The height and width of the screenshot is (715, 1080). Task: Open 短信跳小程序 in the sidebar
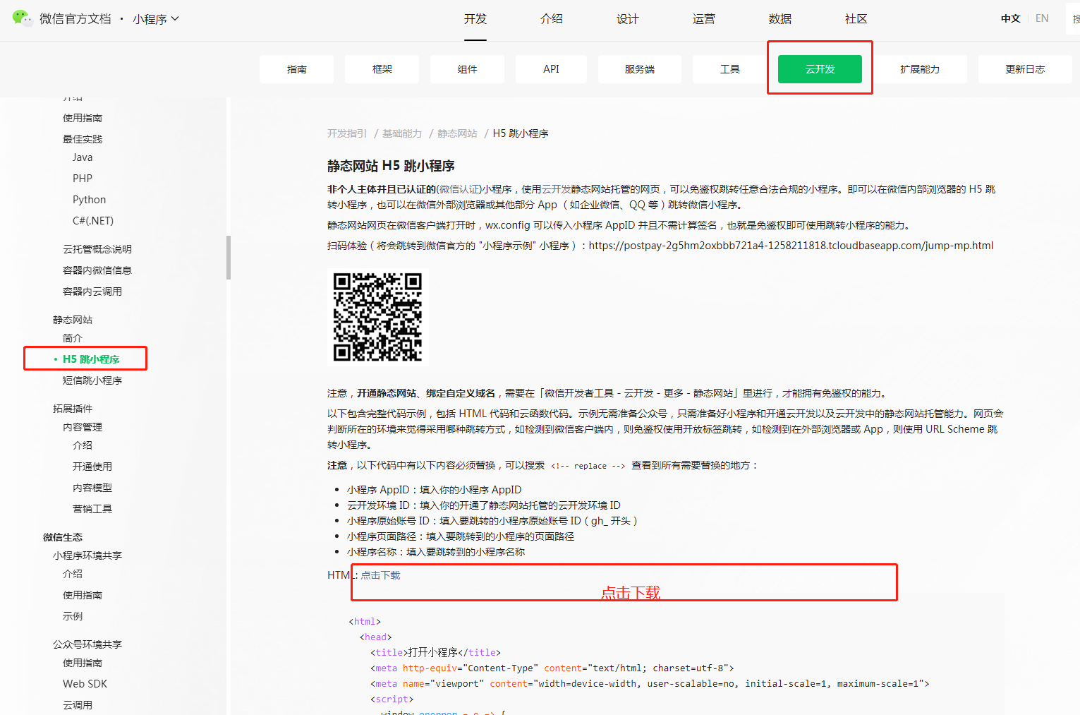pyautogui.click(x=92, y=380)
